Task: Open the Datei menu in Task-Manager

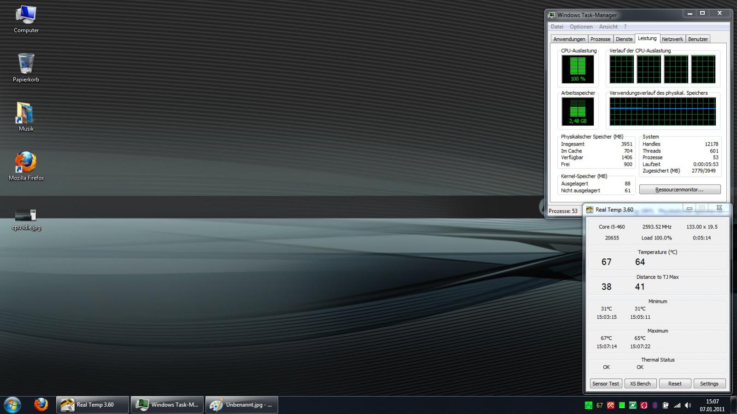Action: click(x=557, y=27)
